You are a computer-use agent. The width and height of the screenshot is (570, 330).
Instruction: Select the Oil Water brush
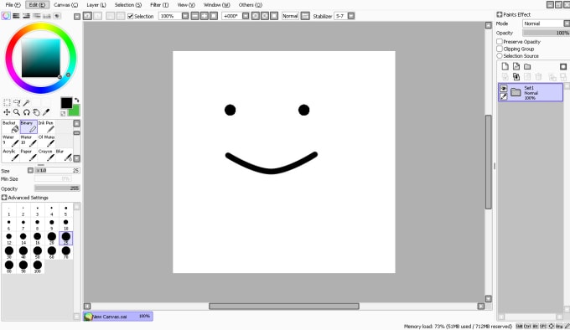(47, 141)
